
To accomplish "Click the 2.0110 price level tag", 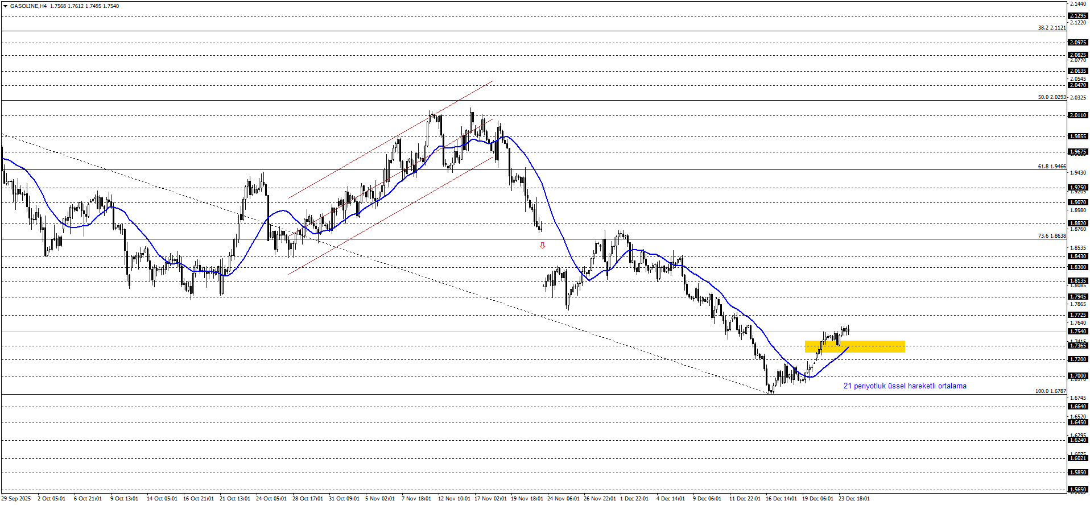I will pyautogui.click(x=1077, y=115).
